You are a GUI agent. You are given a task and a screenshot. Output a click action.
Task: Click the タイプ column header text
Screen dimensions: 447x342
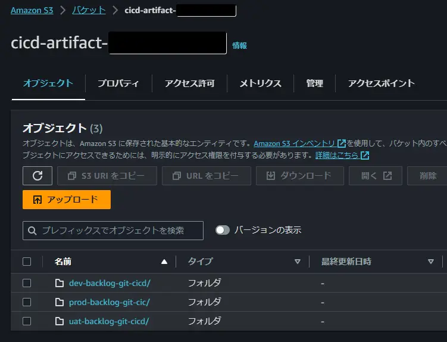coord(201,262)
